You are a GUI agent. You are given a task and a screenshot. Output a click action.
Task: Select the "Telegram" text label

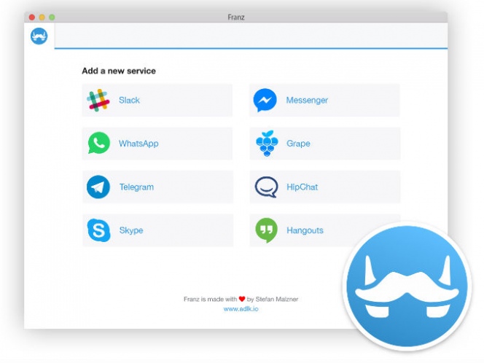136,187
